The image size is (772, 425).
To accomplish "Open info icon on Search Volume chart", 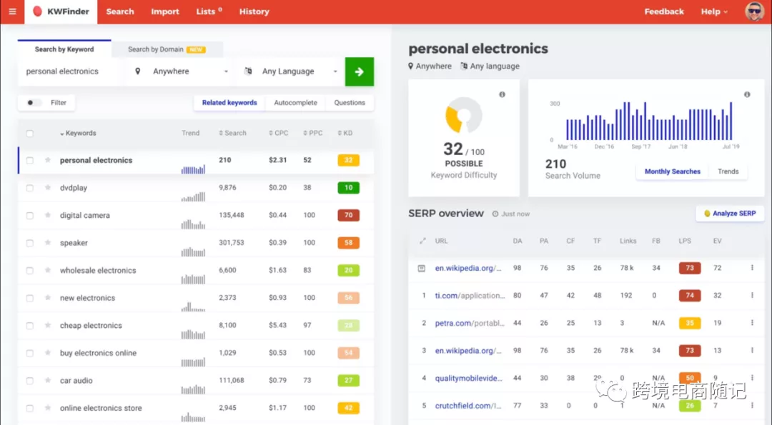I will 747,94.
